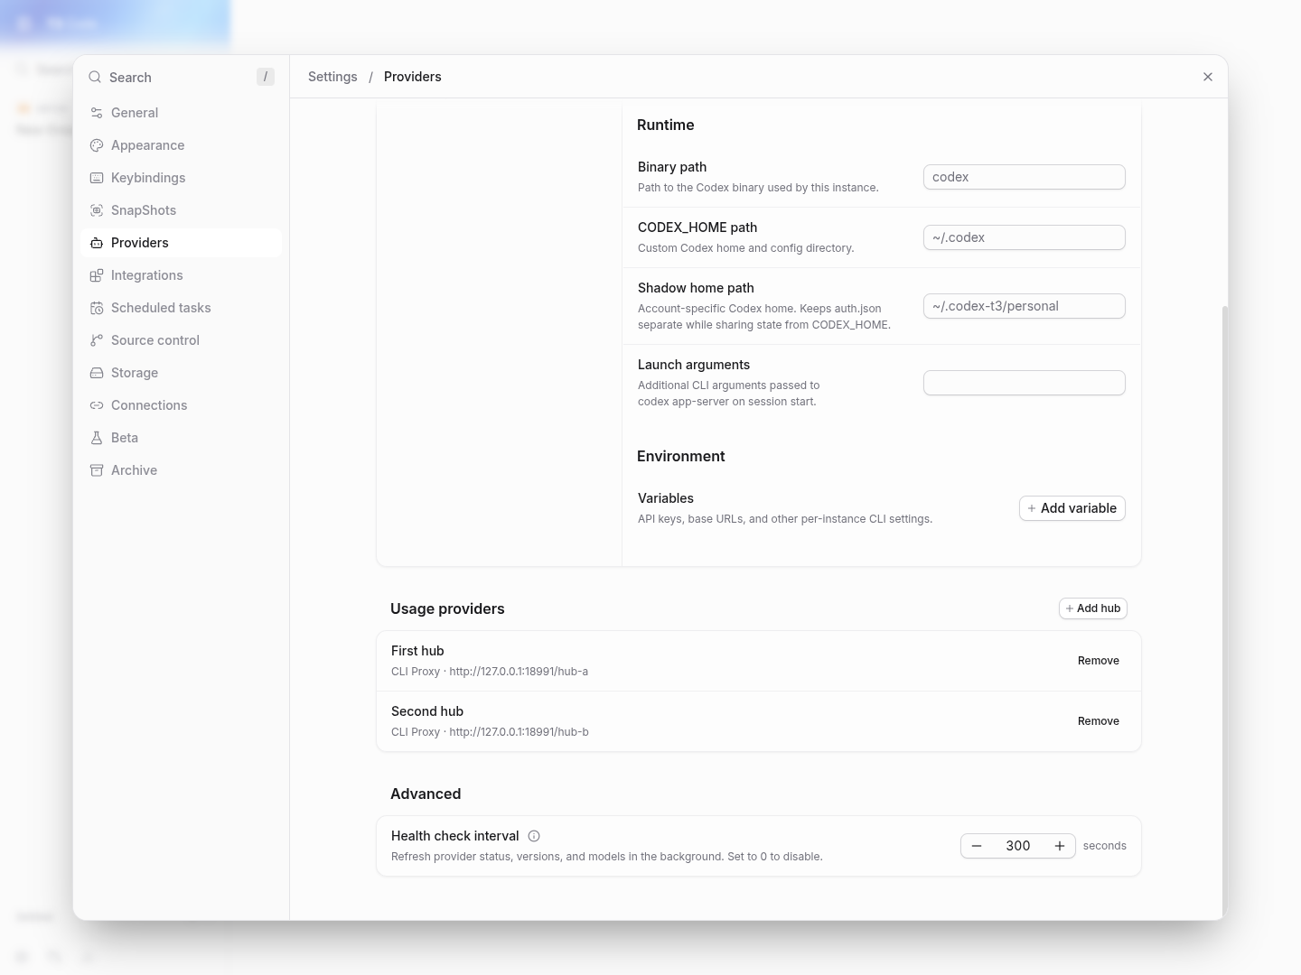
Task: Open Appearance settings via palette icon
Action: [97, 145]
